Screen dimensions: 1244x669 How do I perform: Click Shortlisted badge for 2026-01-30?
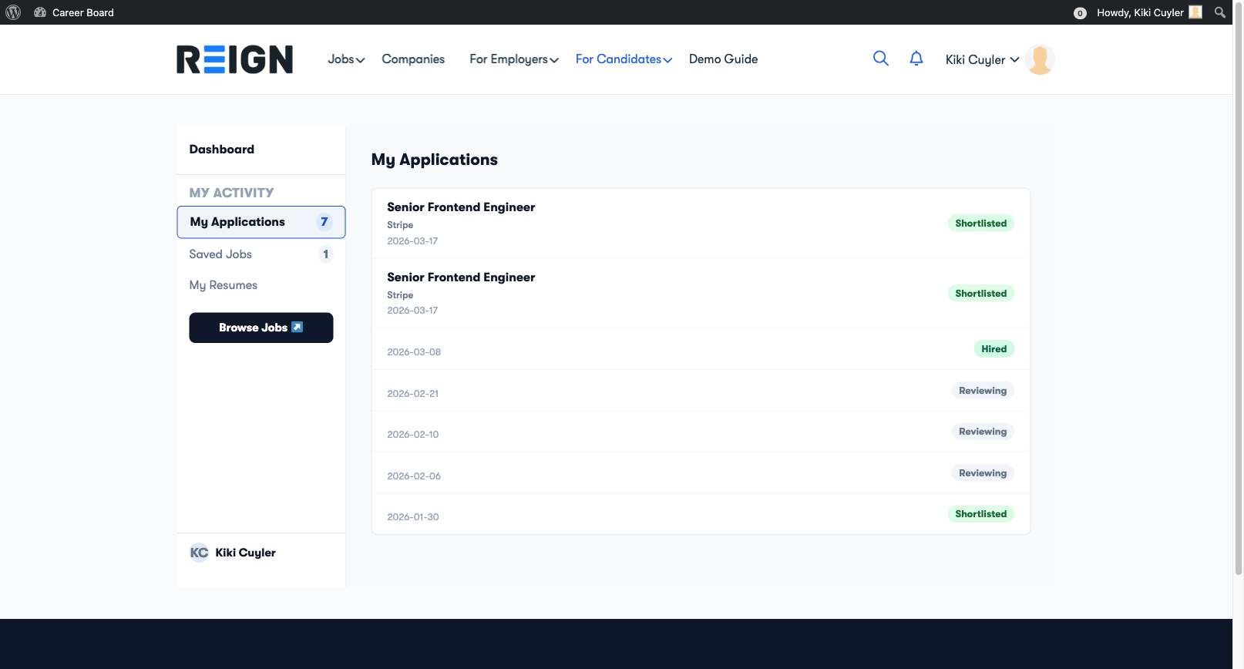click(x=980, y=514)
